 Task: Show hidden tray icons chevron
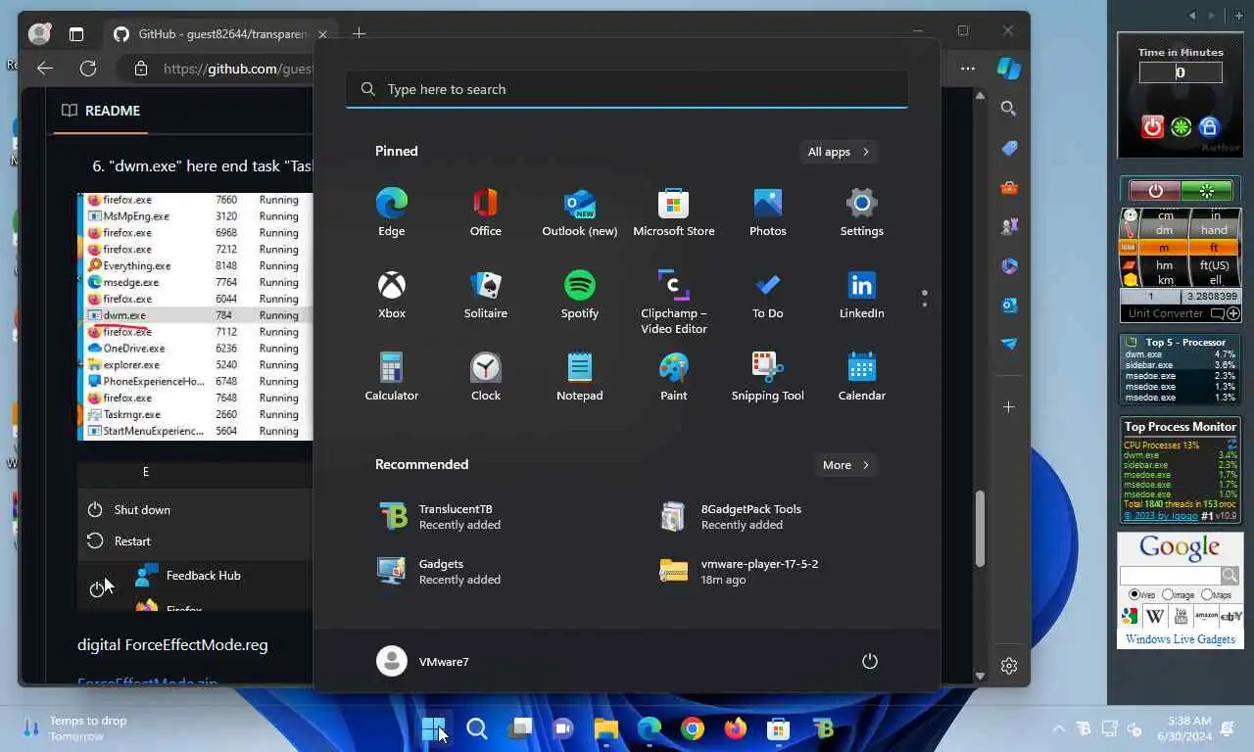click(x=1059, y=729)
